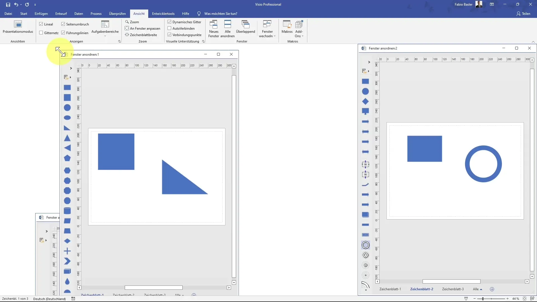Image resolution: width=537 pixels, height=302 pixels.
Task: Open Anzeigen group dialog launcher
Action: coord(119,41)
